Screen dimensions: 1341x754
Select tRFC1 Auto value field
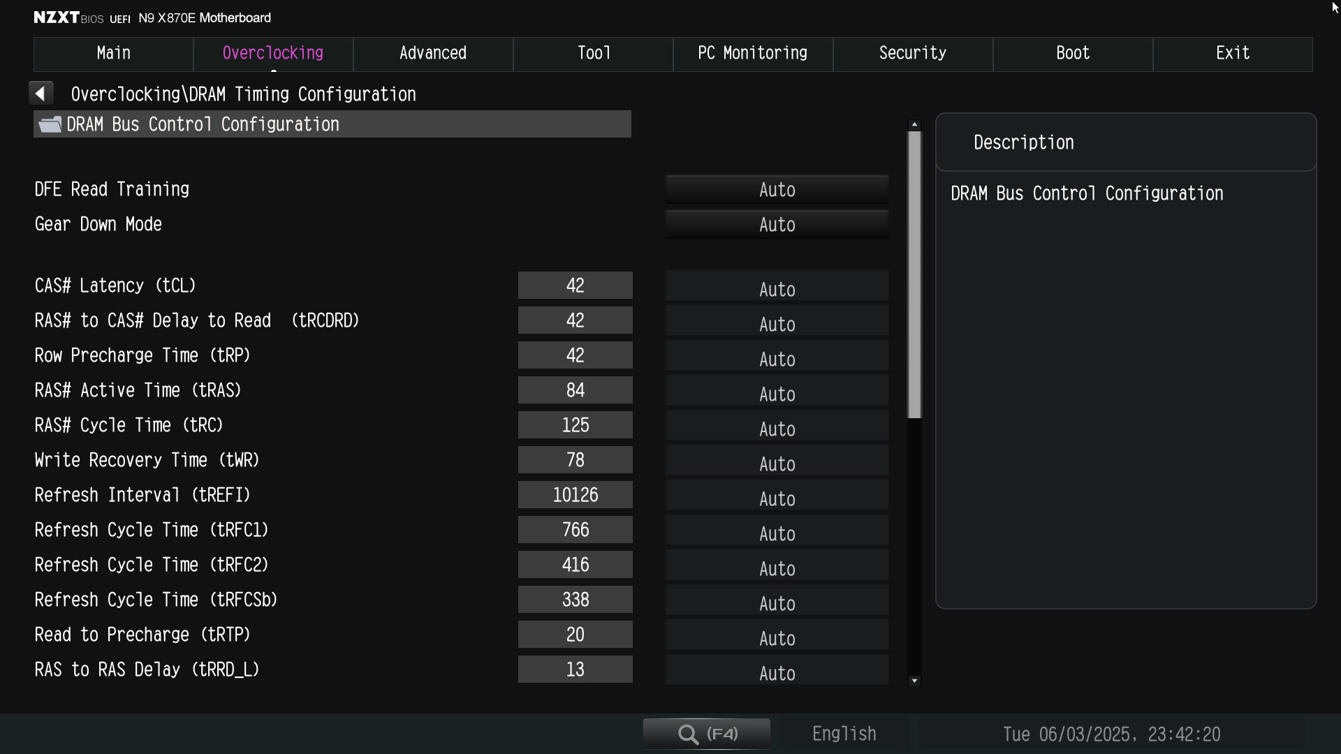click(777, 533)
